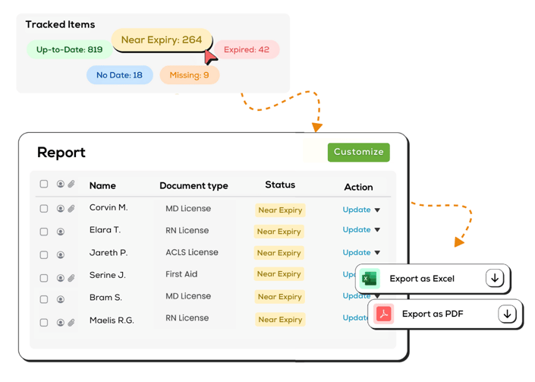Click the ACLS License cell
535x382 pixels.
[192, 252]
